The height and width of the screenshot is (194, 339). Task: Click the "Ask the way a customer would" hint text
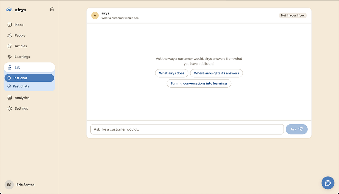(199, 61)
